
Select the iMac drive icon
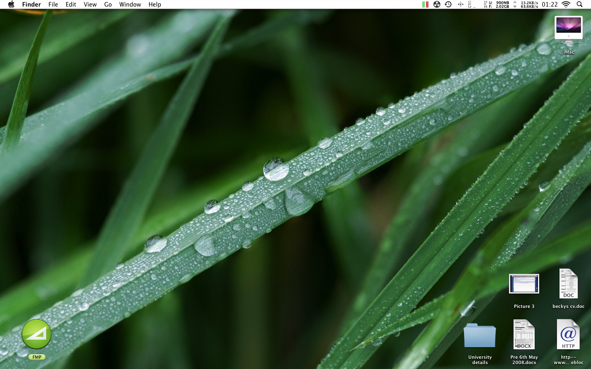568,31
